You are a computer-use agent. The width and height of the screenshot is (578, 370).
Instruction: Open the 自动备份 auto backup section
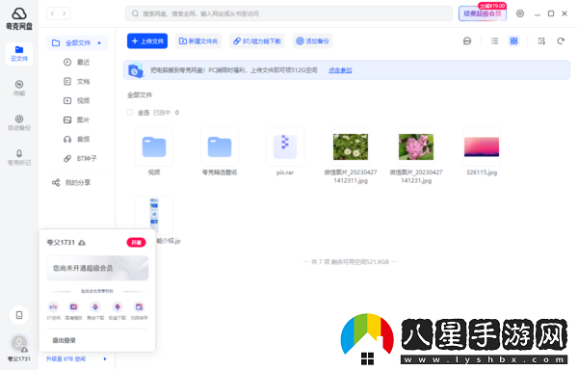[x=19, y=122]
